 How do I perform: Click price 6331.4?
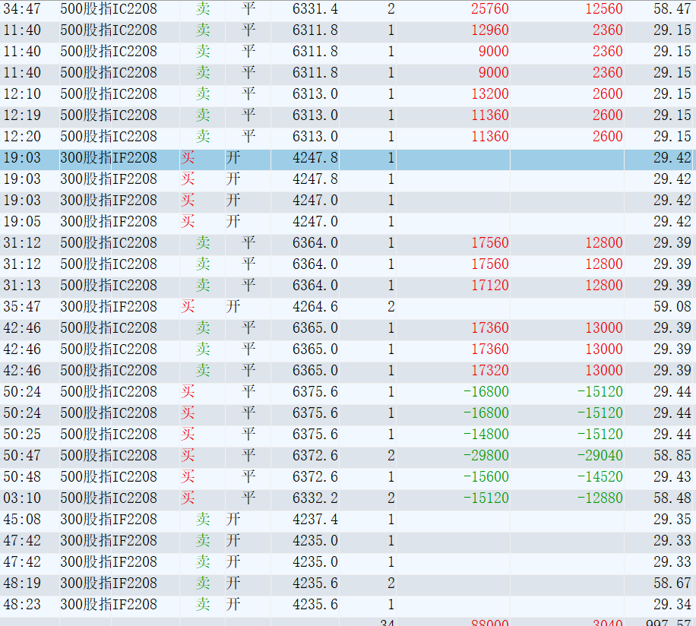tap(315, 9)
